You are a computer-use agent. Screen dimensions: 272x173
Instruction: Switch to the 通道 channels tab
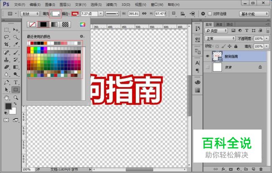click(219, 24)
